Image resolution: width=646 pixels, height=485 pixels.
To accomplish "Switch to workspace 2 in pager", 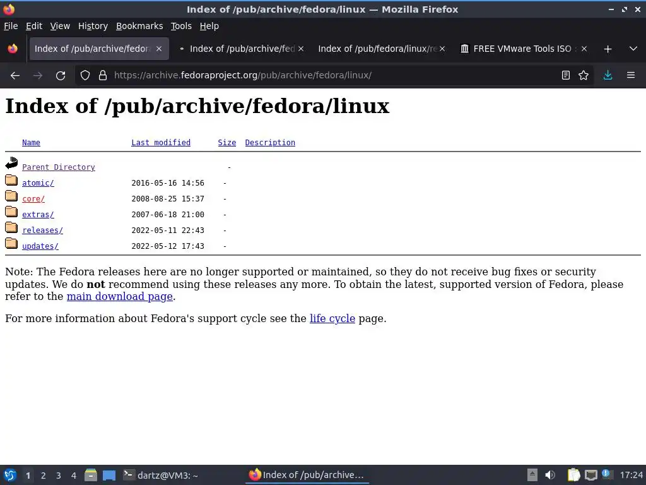I will (x=44, y=476).
